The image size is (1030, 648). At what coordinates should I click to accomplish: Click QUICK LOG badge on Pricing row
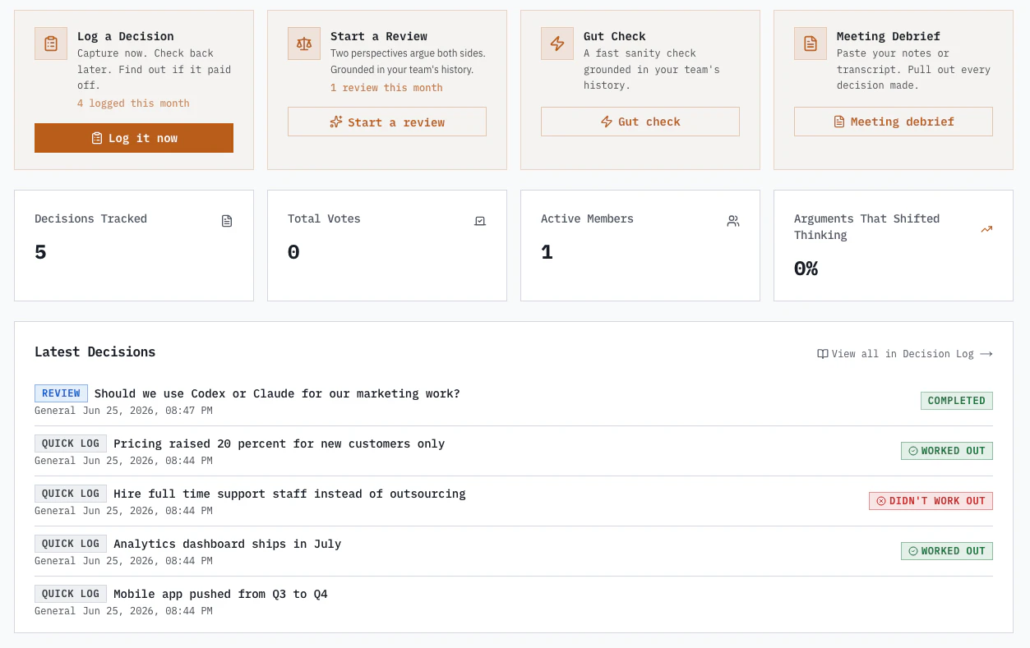(71, 443)
